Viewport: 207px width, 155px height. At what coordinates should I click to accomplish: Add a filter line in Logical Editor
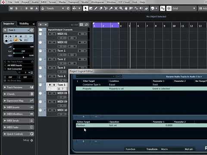tap(83, 116)
